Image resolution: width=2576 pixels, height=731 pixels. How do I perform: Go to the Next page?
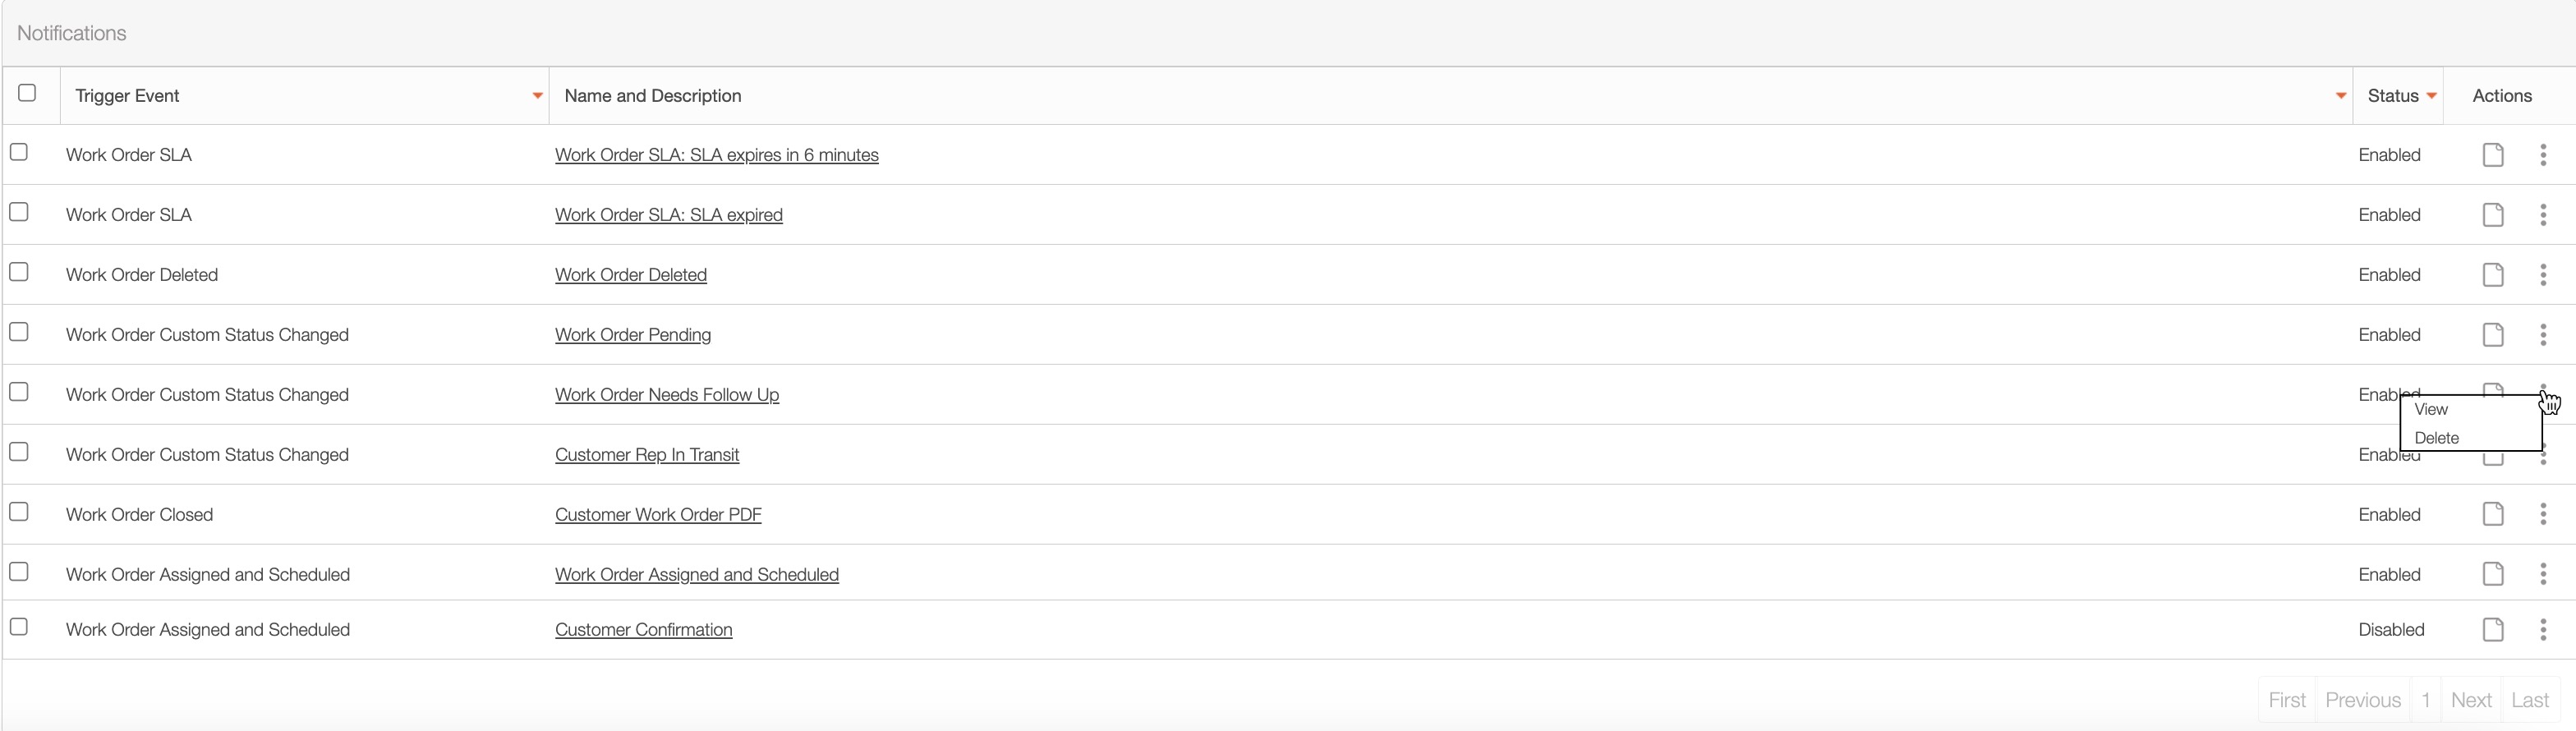pos(2470,700)
